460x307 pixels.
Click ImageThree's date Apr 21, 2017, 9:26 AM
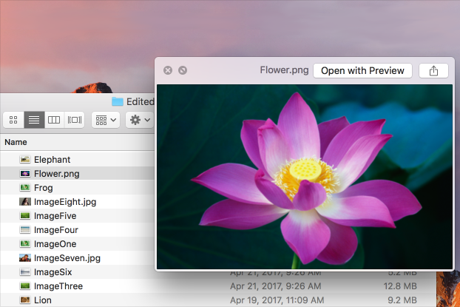pyautogui.click(x=275, y=286)
